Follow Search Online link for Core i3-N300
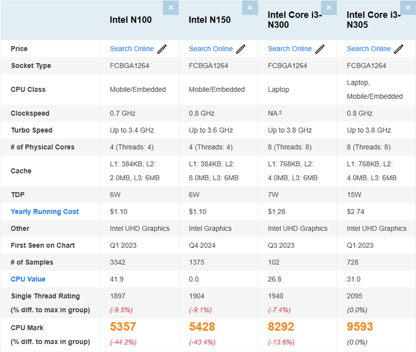 point(290,49)
